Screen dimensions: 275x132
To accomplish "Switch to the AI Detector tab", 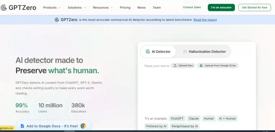I will 158,52.
